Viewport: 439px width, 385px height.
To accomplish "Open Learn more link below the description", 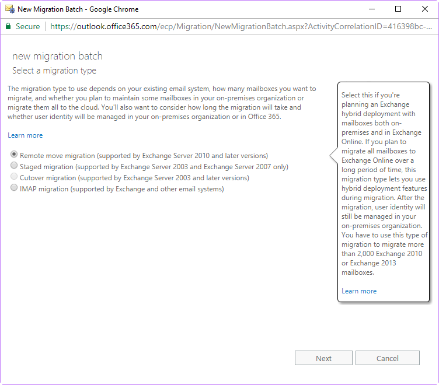I will pos(25,135).
